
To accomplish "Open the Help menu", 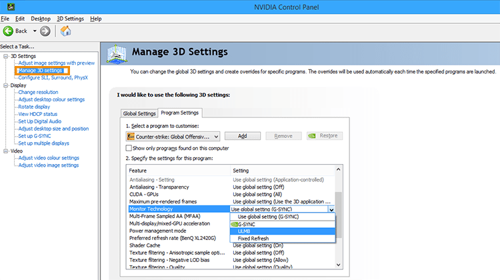I will (95, 19).
